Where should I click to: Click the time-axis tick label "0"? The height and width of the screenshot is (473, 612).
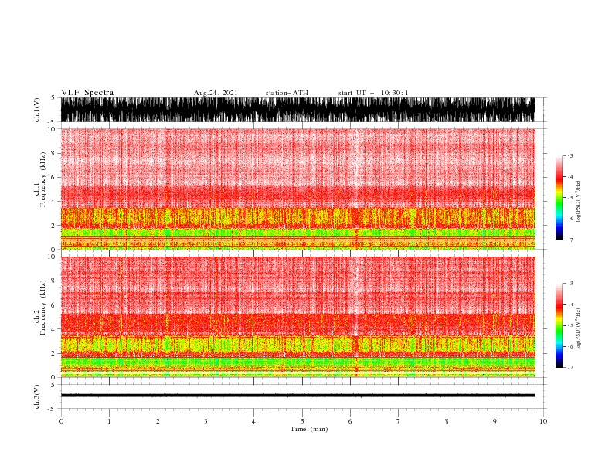pyautogui.click(x=61, y=421)
